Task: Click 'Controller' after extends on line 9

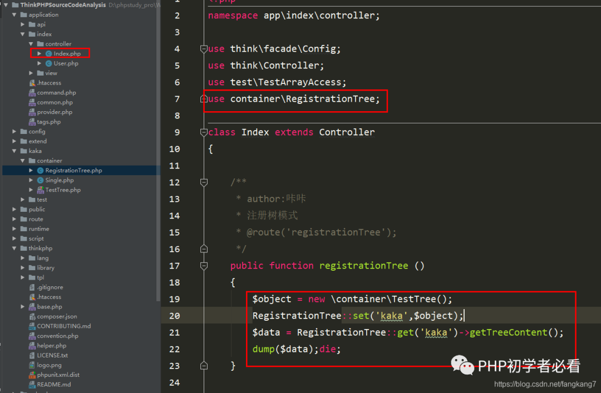Action: coord(347,132)
